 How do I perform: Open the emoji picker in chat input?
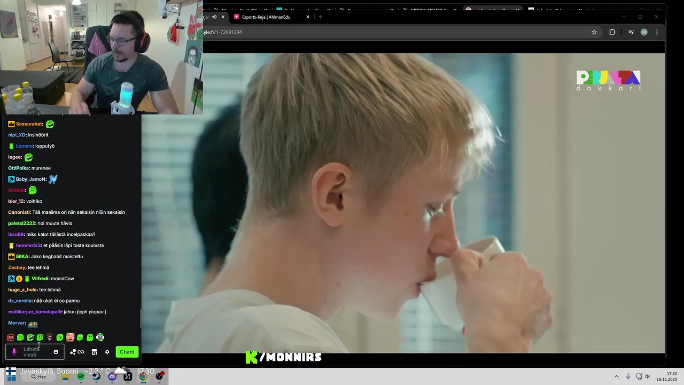tap(56, 352)
